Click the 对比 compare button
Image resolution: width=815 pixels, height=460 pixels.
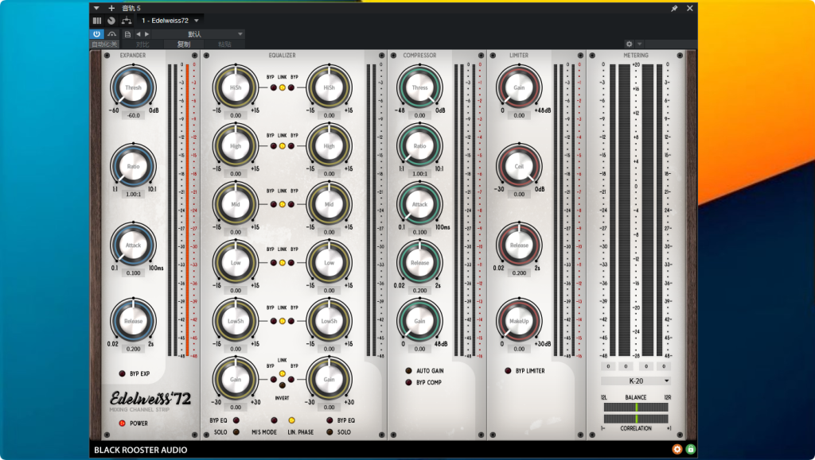(142, 44)
